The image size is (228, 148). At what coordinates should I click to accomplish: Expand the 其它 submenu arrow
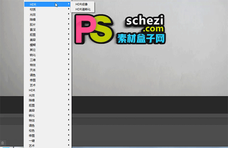pyautogui.click(x=69, y=49)
